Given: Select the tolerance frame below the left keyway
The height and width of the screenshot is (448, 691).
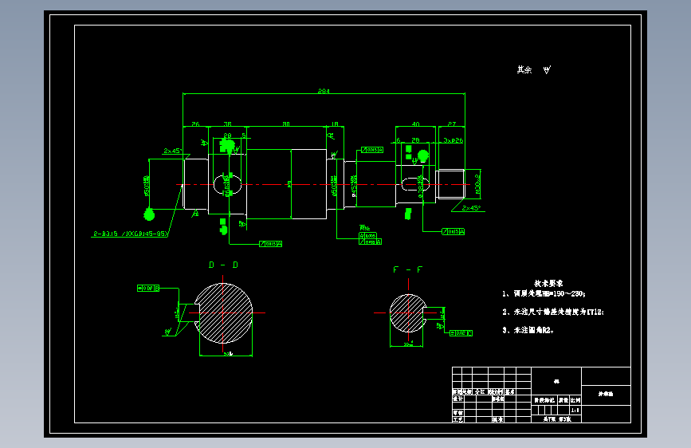Looking at the screenshot, I should (x=271, y=243).
